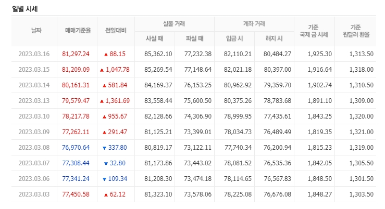
Task: Click buy price 81,208.30
Action: [158, 179]
